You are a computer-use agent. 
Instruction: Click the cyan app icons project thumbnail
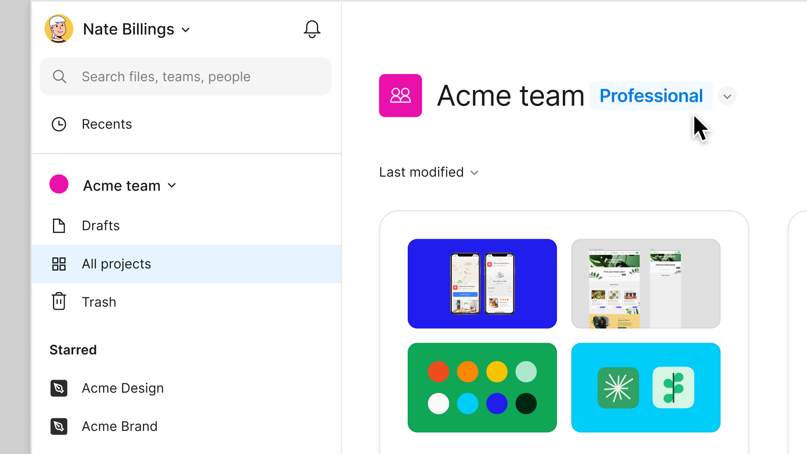tap(646, 387)
